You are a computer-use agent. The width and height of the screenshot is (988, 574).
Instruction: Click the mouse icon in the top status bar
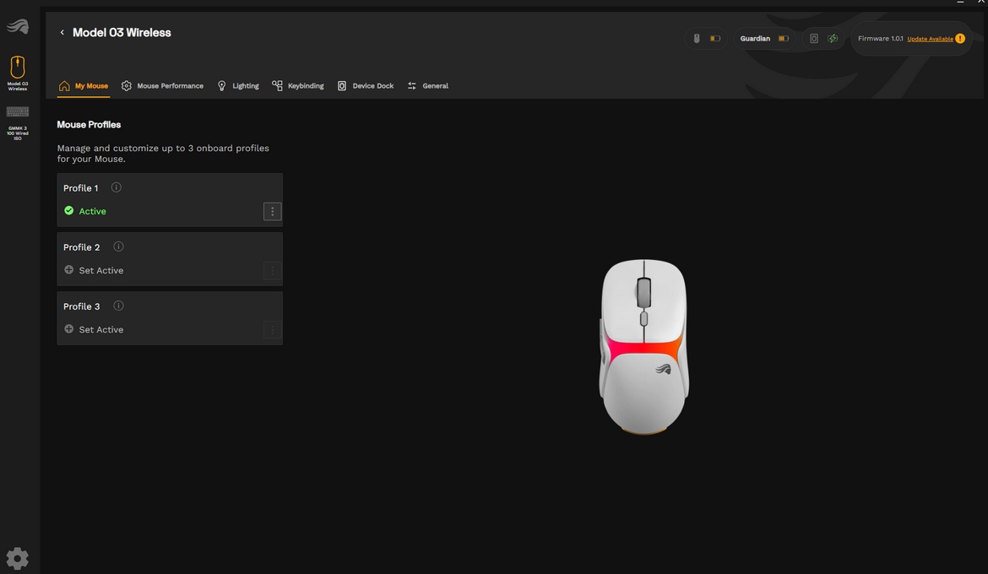697,39
